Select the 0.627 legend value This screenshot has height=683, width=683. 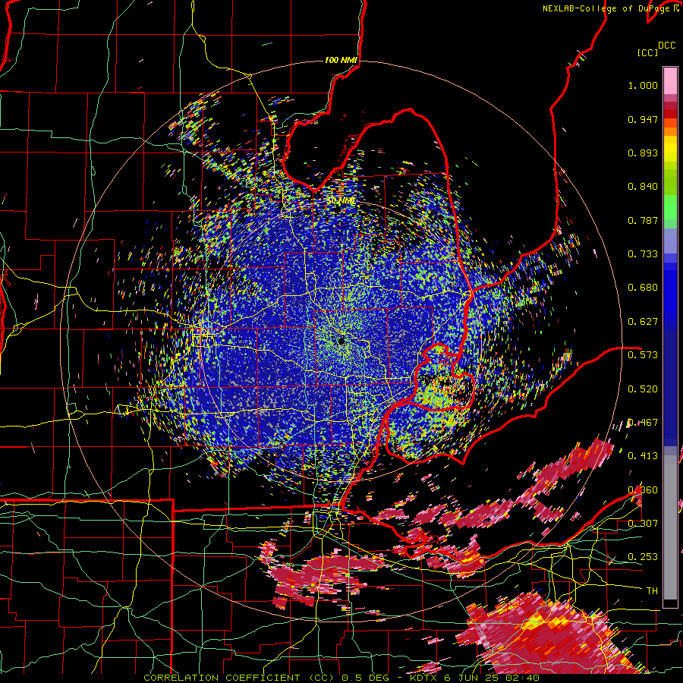point(643,322)
